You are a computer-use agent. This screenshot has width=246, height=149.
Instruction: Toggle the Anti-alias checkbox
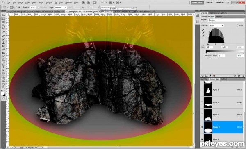39,7
